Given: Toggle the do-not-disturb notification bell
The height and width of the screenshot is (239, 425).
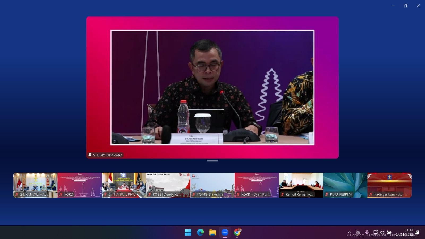Looking at the screenshot, I should 417,232.
